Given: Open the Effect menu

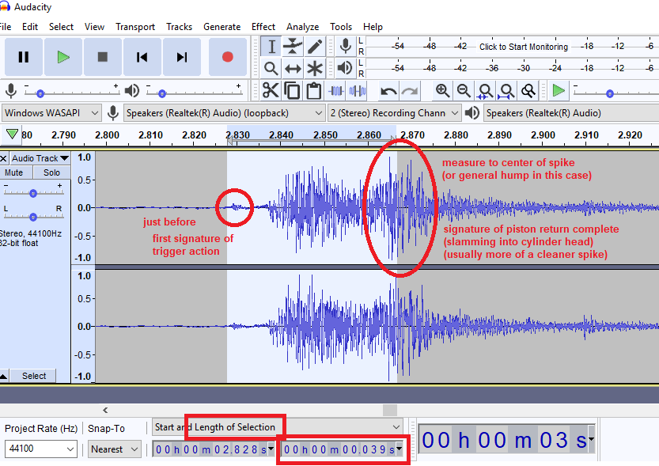Looking at the screenshot, I should [x=263, y=26].
